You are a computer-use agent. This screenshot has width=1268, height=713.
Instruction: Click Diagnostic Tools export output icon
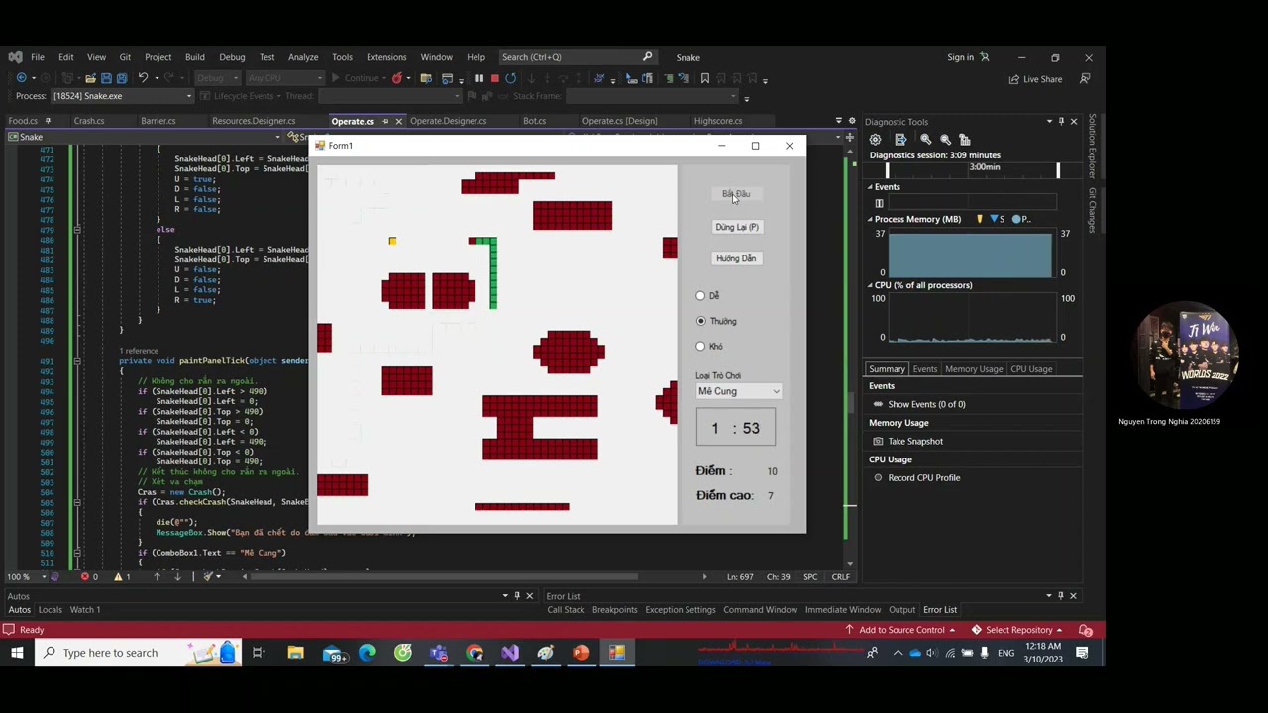900,140
